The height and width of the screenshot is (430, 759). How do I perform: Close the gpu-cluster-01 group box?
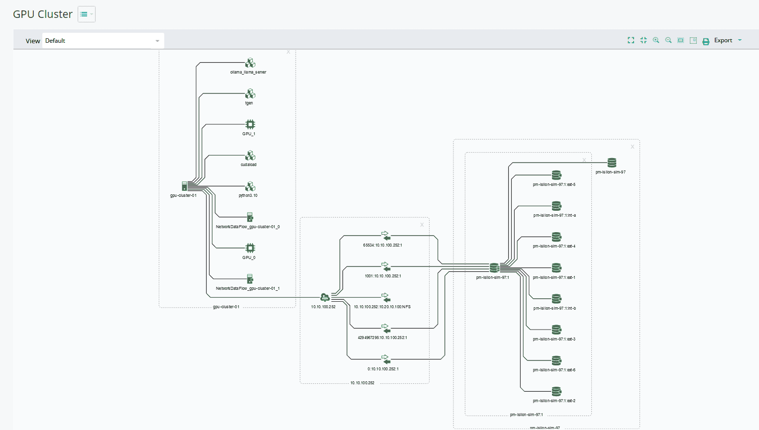click(288, 52)
